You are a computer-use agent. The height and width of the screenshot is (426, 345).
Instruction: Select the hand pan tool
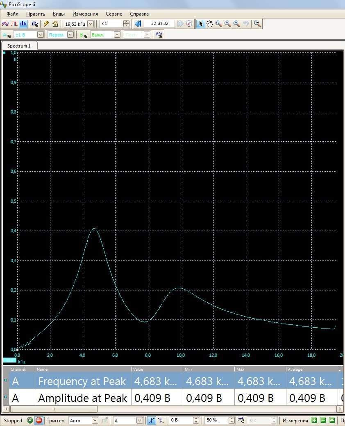pos(210,24)
